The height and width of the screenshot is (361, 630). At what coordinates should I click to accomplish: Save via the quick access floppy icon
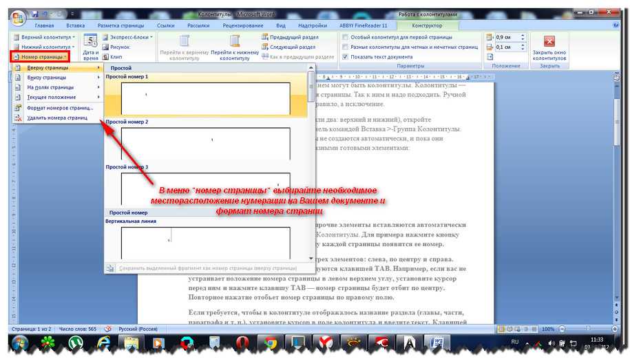(34, 14)
